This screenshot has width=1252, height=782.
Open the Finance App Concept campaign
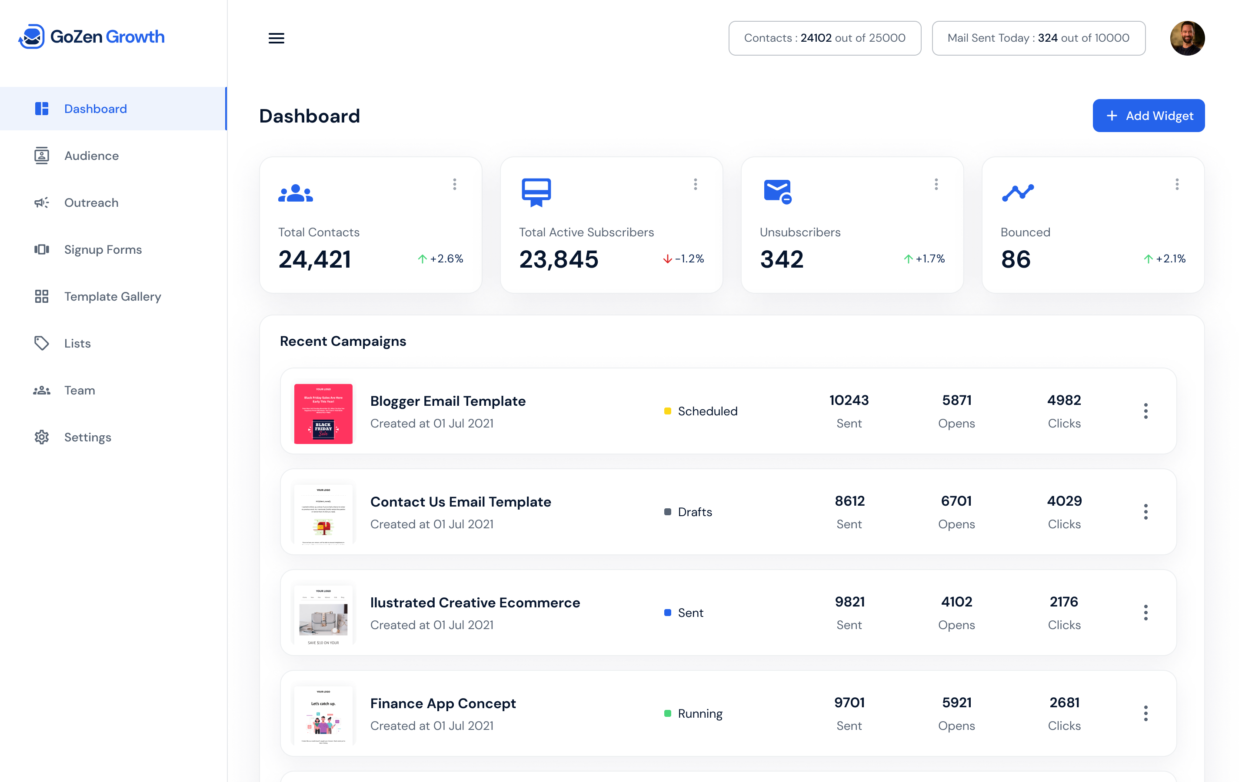(x=443, y=704)
